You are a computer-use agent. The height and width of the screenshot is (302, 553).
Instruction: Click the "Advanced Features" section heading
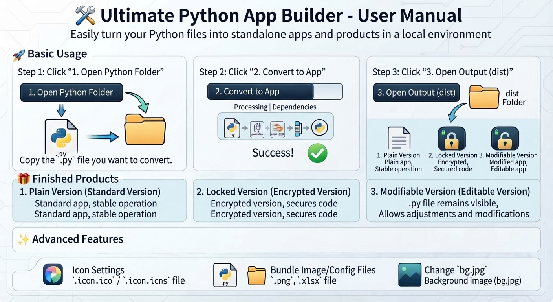tap(78, 239)
